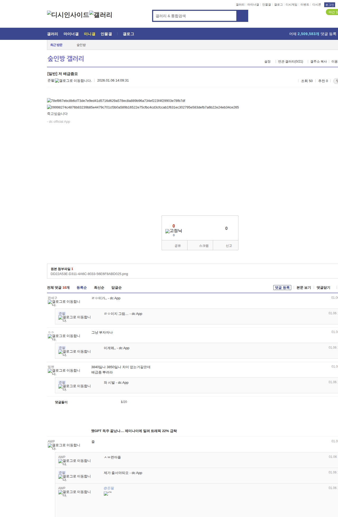Sort comments by 최신순

[x=99, y=288]
